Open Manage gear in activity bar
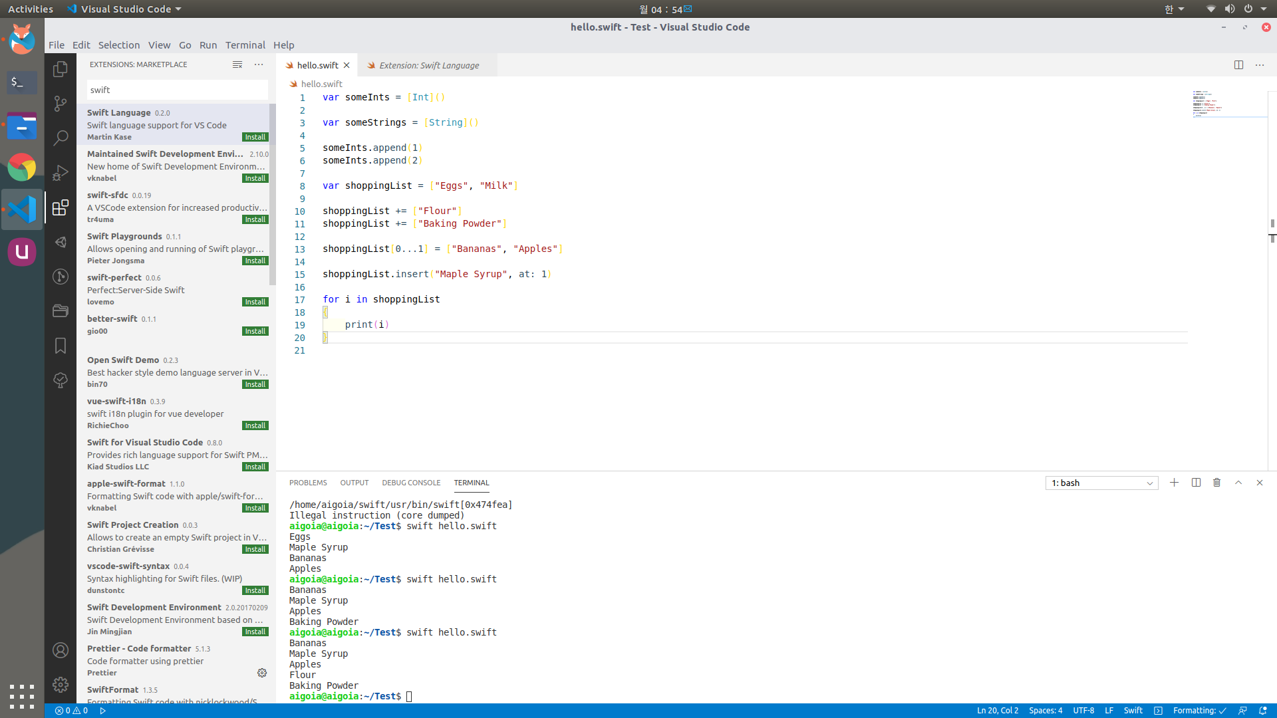Image resolution: width=1277 pixels, height=718 pixels. (61, 684)
